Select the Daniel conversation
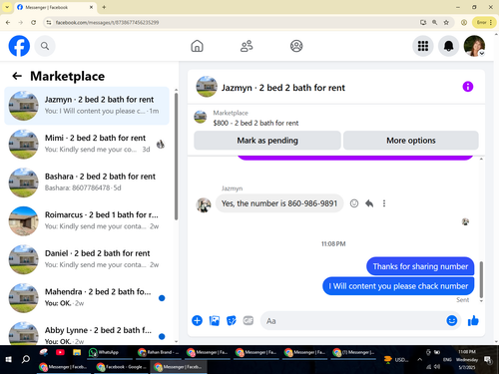This screenshot has width=499, height=374. 87,259
